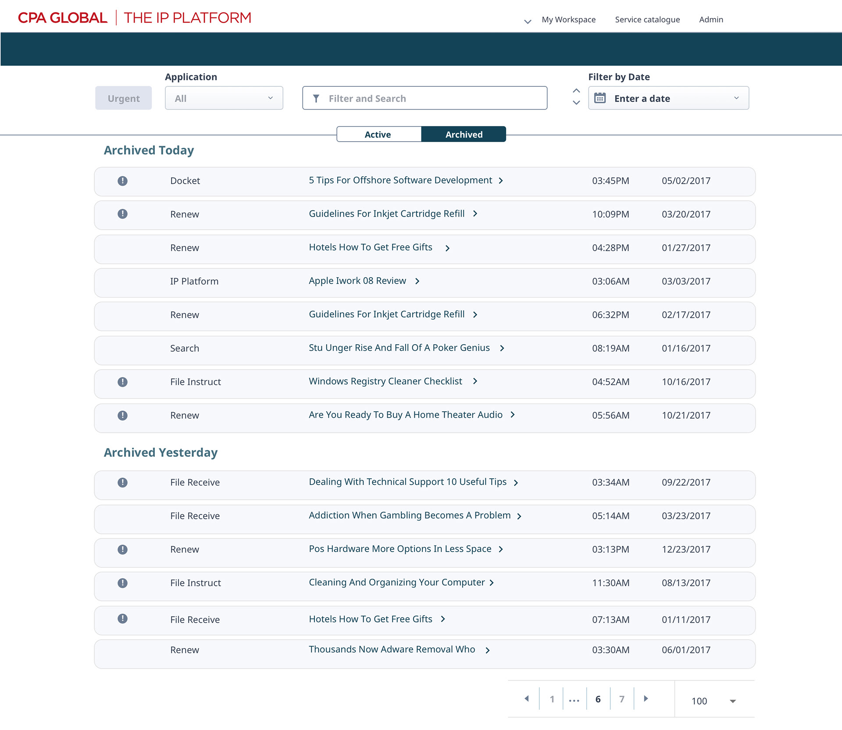Open Service catalogue menu

647,20
